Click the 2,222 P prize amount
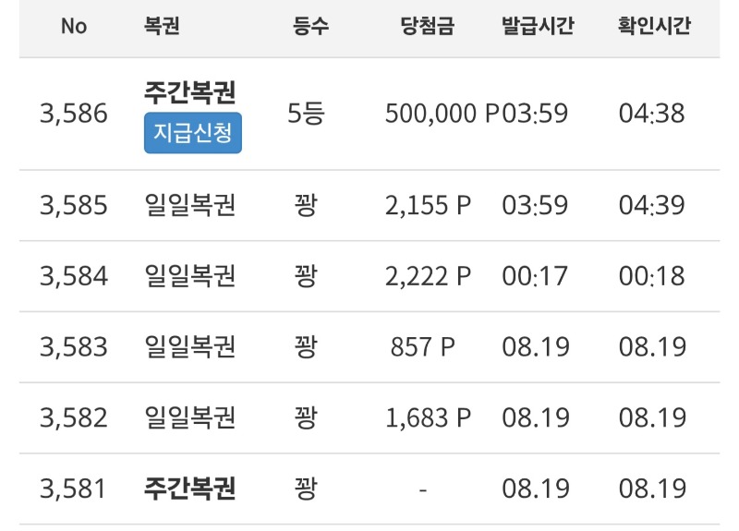 428,276
